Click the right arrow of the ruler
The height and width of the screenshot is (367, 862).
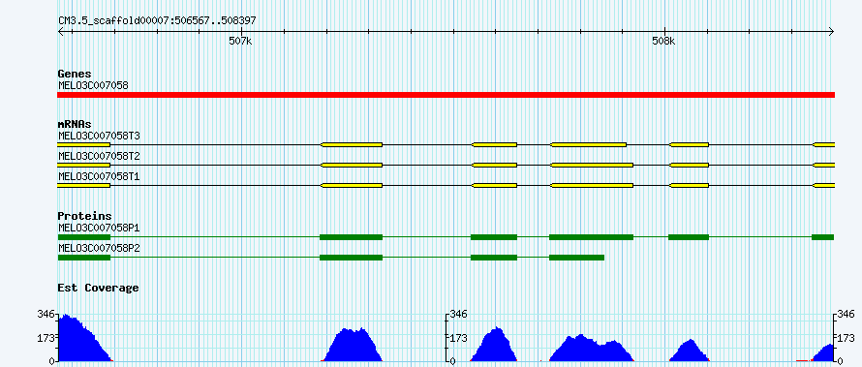[832, 31]
